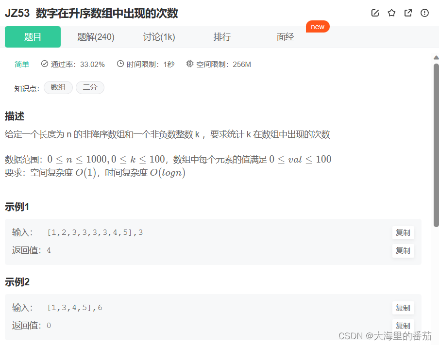Image resolution: width=439 pixels, height=345 pixels.
Task: Click the 时间限制：1秒 text
Action: [151, 65]
